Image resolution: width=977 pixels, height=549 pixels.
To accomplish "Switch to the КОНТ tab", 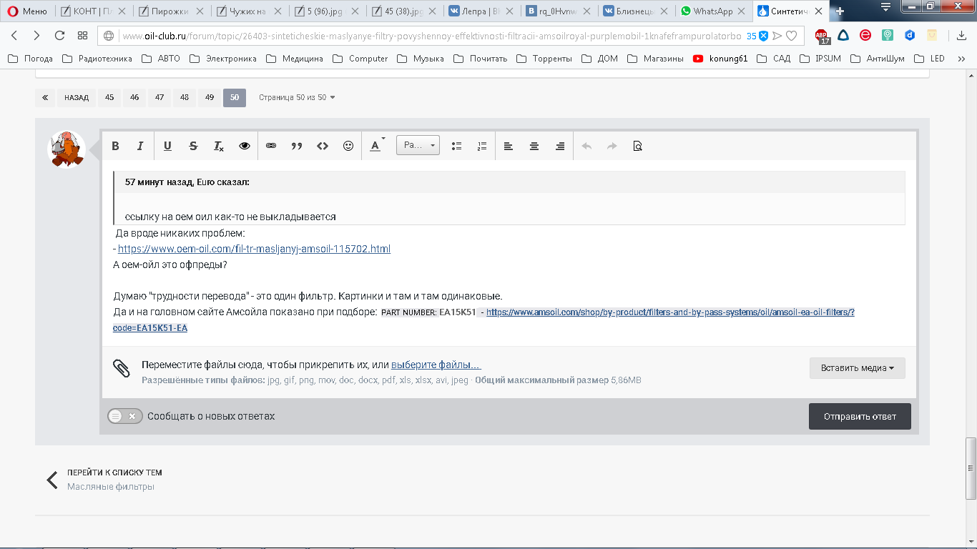I will [93, 11].
